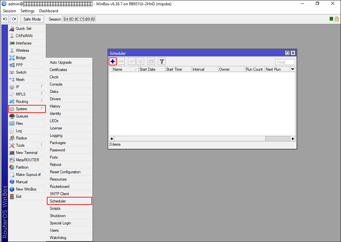Expand the Tools submenu in sidebar
Screen dimensions: 341x242
tap(27, 145)
